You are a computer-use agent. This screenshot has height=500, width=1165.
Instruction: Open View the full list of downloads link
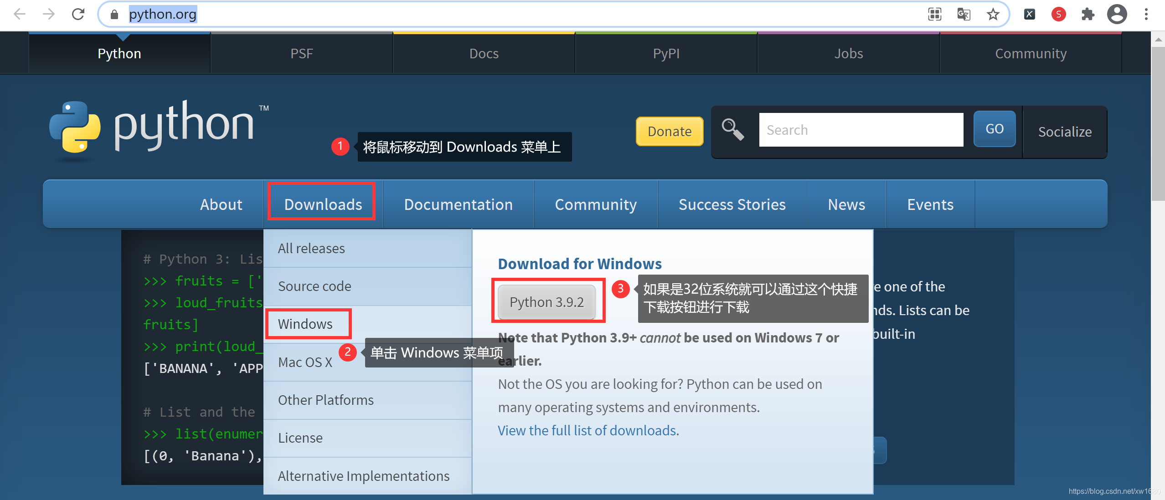[x=587, y=430]
